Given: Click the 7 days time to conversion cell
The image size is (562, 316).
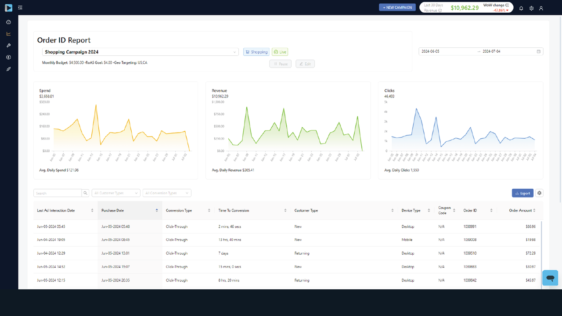Looking at the screenshot, I should pos(224,253).
